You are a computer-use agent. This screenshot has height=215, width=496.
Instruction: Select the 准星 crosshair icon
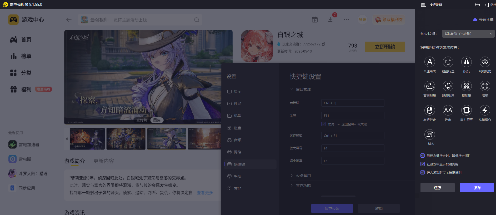[485, 86]
